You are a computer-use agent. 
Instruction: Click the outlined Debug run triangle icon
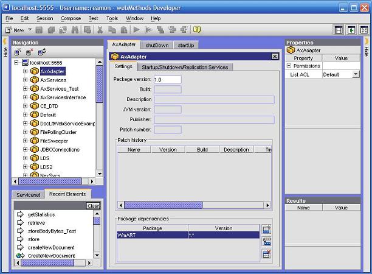(148, 30)
